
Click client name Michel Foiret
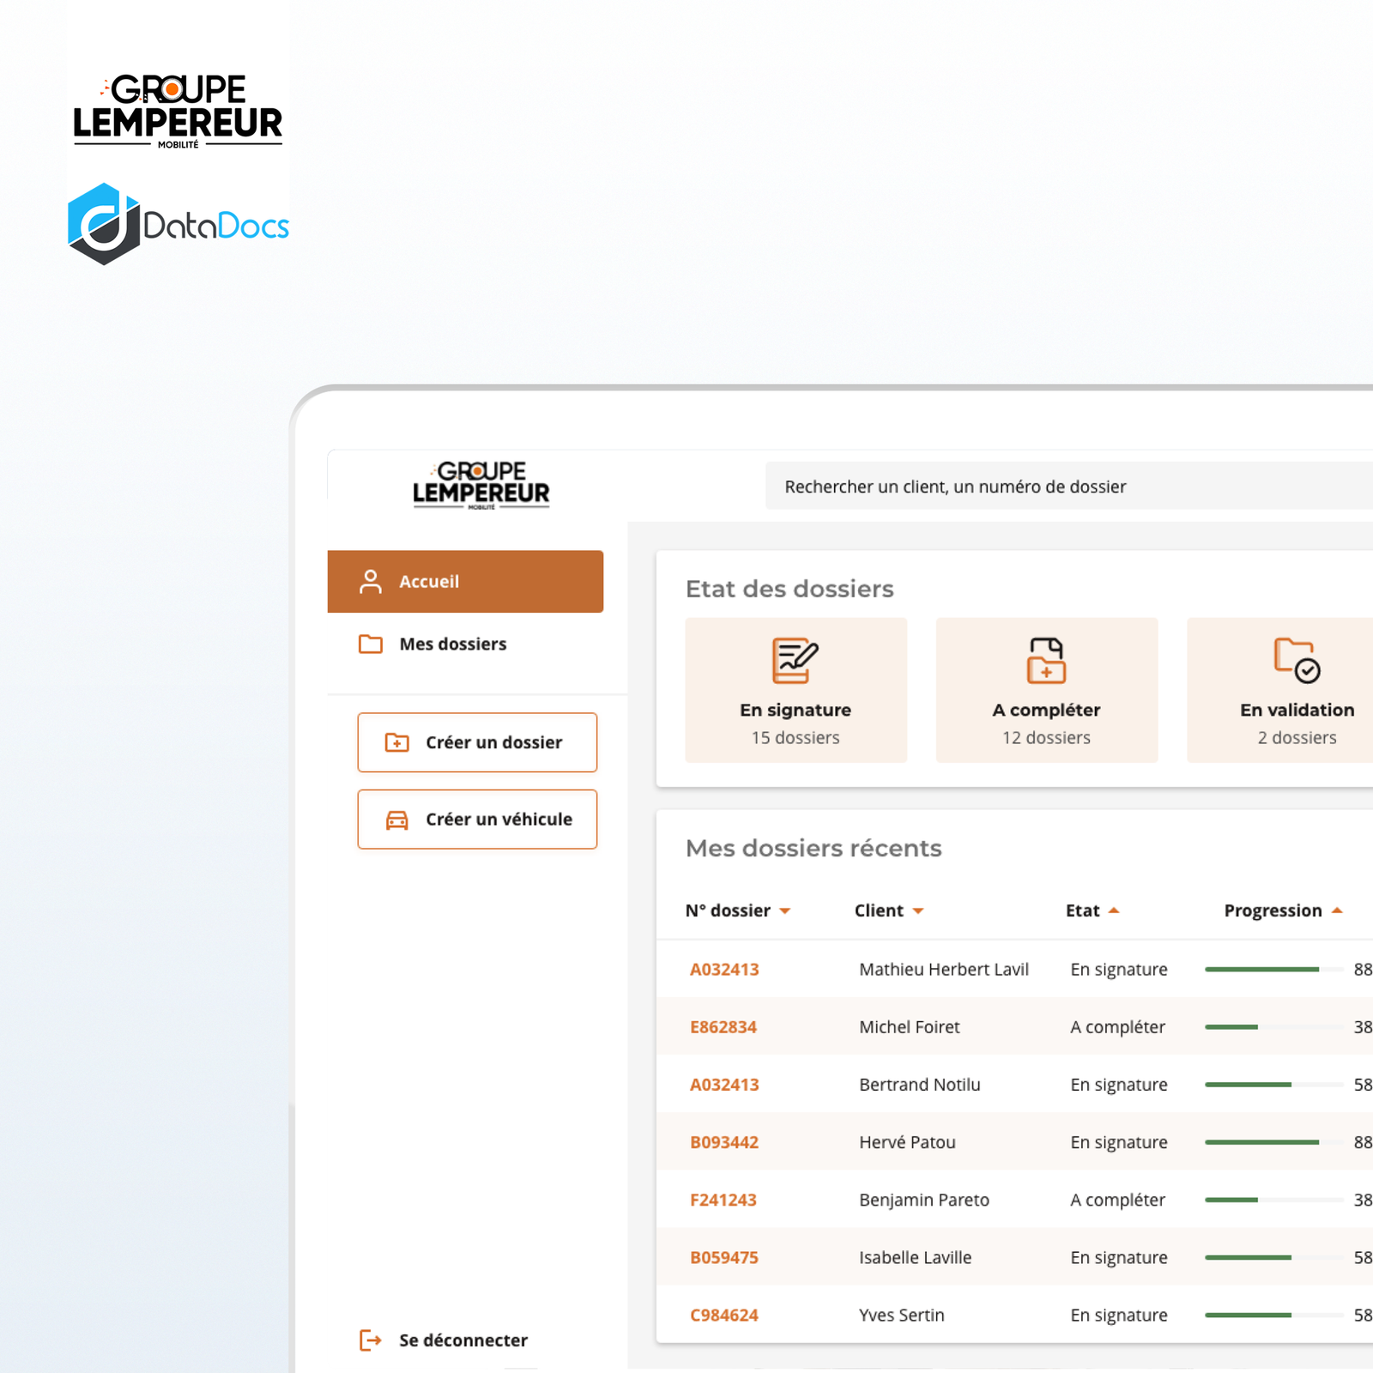click(x=910, y=1027)
